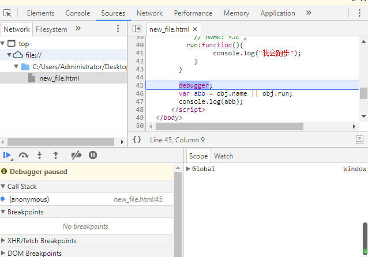
Task: Select the inspect element cursor icon
Action: tap(7, 13)
